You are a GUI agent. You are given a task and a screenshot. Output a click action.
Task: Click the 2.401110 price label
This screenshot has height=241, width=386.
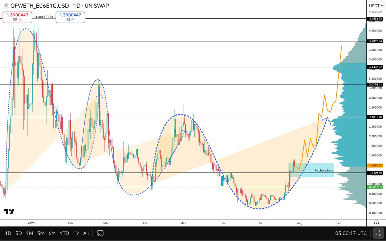point(375,117)
